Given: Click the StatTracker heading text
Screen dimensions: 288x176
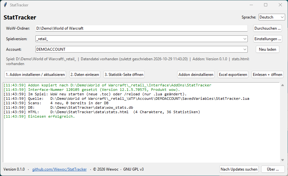Looking at the screenshot, I should (x=20, y=18).
